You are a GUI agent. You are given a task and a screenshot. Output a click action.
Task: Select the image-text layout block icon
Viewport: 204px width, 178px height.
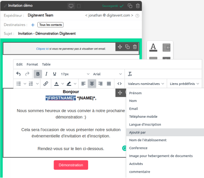(x=166, y=48)
